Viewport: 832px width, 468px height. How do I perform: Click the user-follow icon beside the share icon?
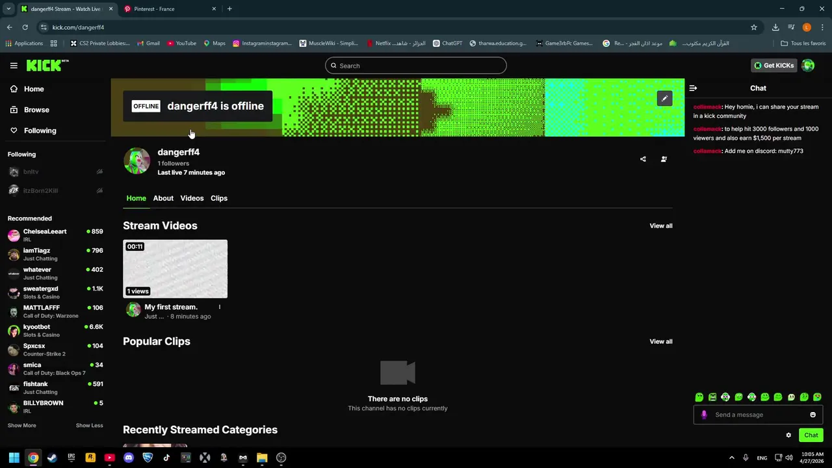click(x=664, y=159)
